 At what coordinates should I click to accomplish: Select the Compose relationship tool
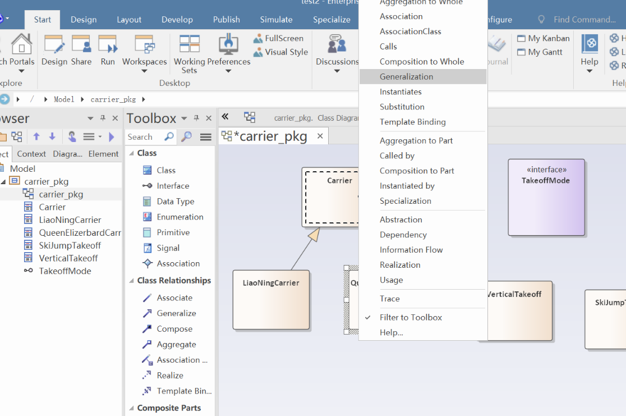(174, 329)
